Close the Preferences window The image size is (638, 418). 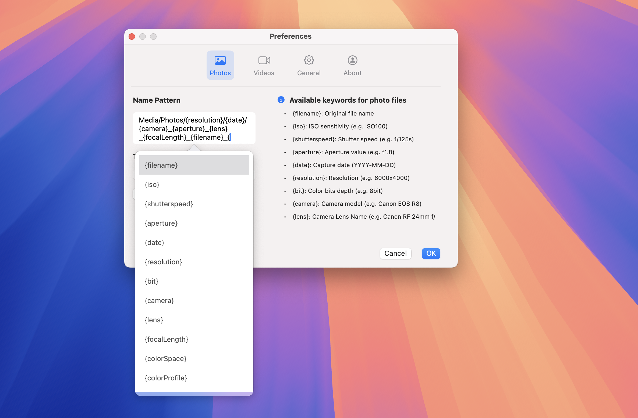click(132, 37)
